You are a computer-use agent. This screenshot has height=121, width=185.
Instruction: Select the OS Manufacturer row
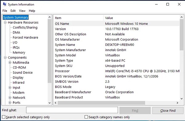117,39
